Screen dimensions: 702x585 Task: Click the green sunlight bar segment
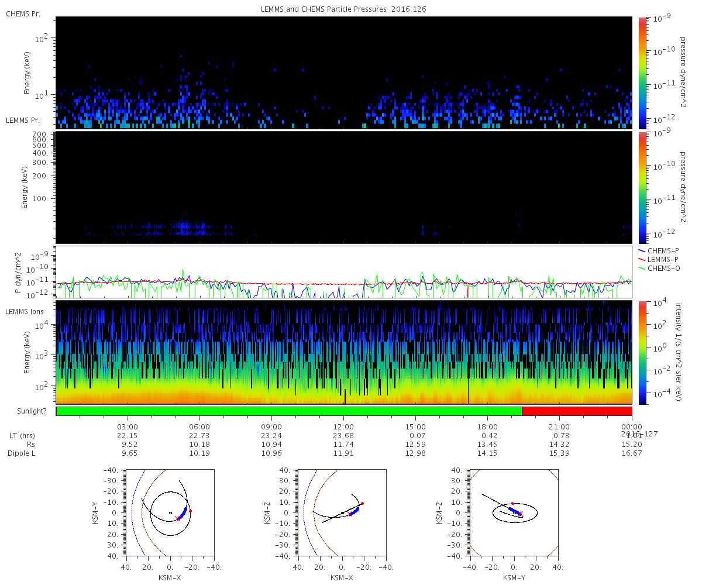pos(289,411)
